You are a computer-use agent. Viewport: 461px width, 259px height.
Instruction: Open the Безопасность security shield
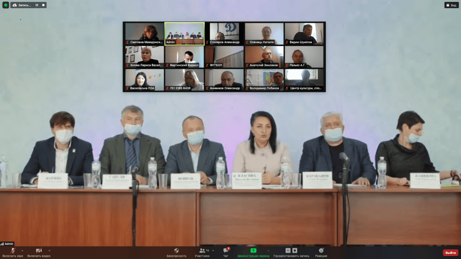point(177,252)
